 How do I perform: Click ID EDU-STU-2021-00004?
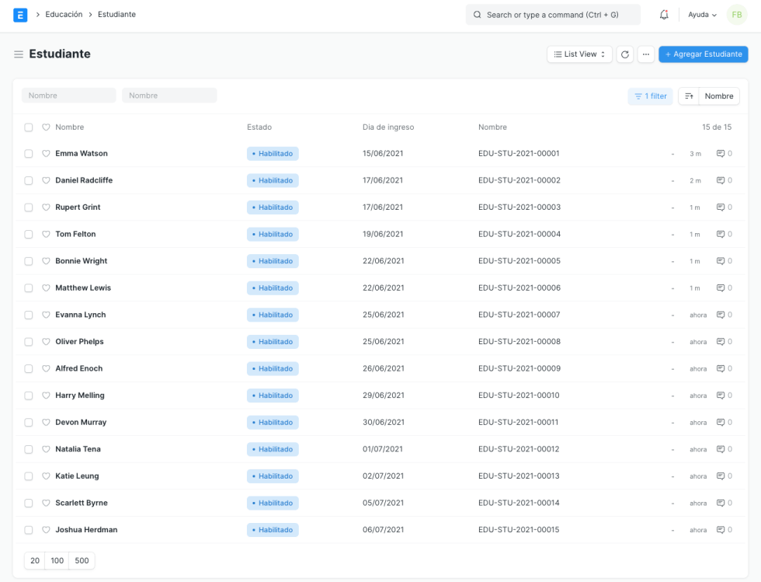pos(519,234)
